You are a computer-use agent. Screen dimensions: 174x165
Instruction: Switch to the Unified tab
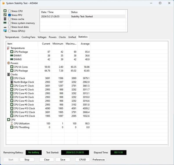[x=72, y=37]
